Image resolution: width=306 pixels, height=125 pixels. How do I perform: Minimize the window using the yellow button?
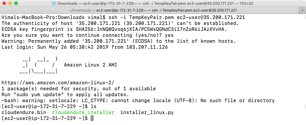(x=10, y=3)
